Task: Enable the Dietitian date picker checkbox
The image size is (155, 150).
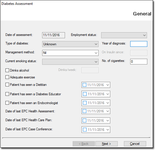Action: 84,85
